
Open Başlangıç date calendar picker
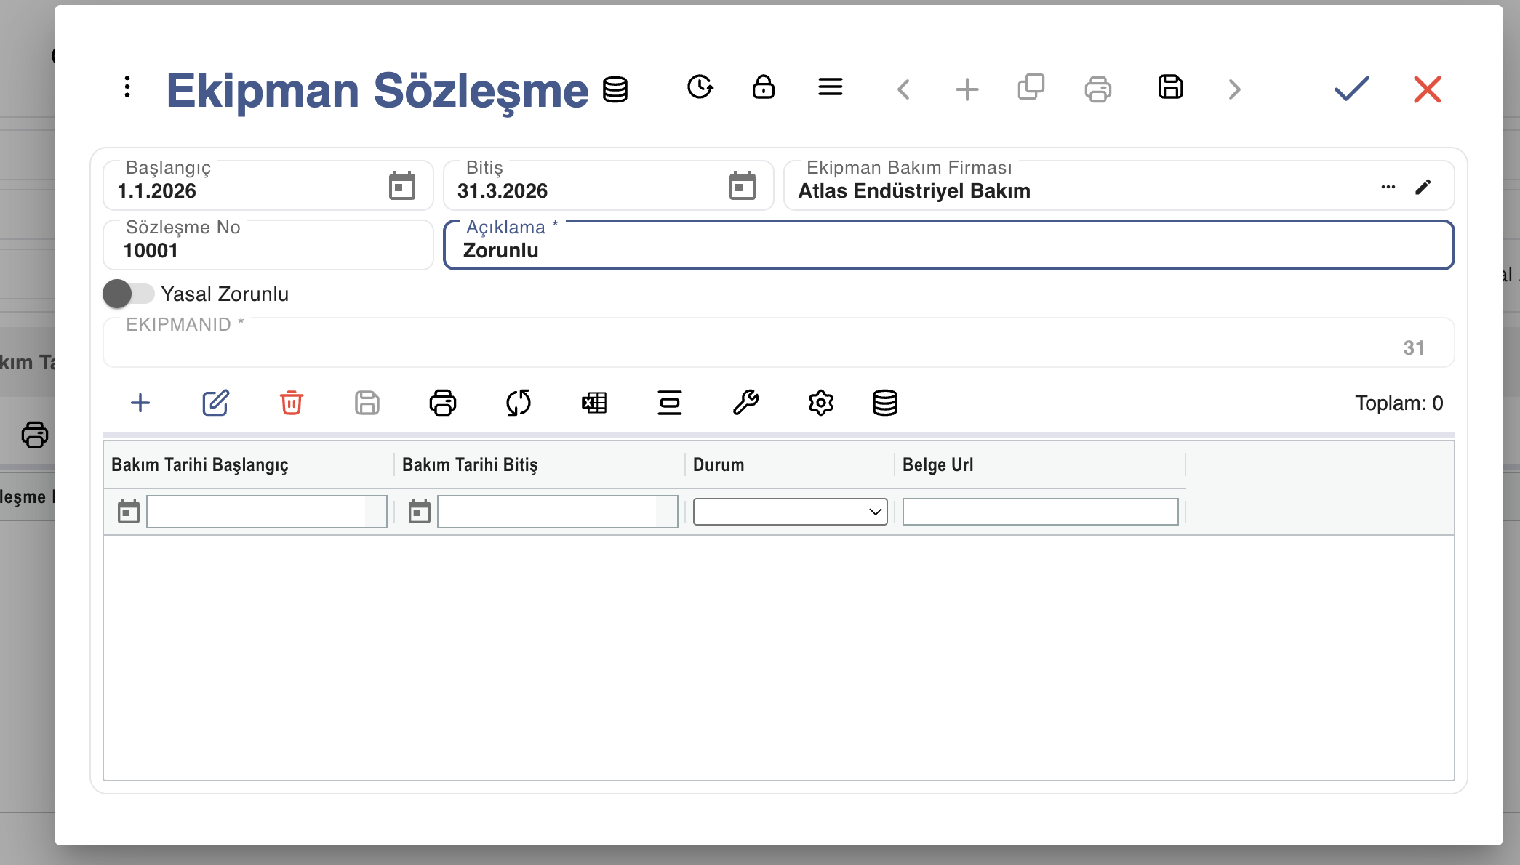tap(401, 186)
